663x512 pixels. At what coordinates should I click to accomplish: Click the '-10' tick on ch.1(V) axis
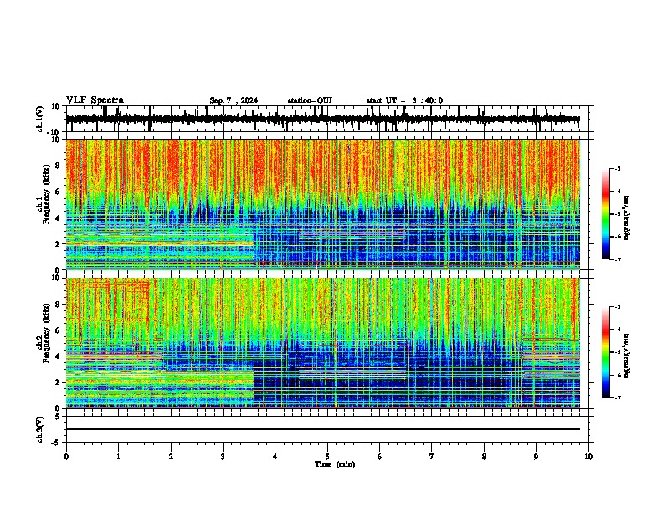pyautogui.click(x=54, y=132)
